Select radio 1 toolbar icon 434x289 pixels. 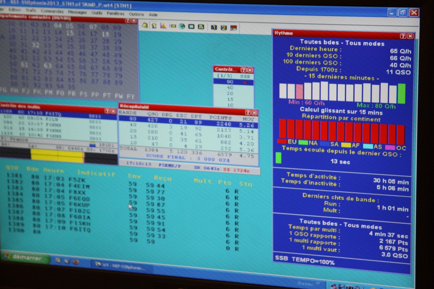tap(214, 28)
